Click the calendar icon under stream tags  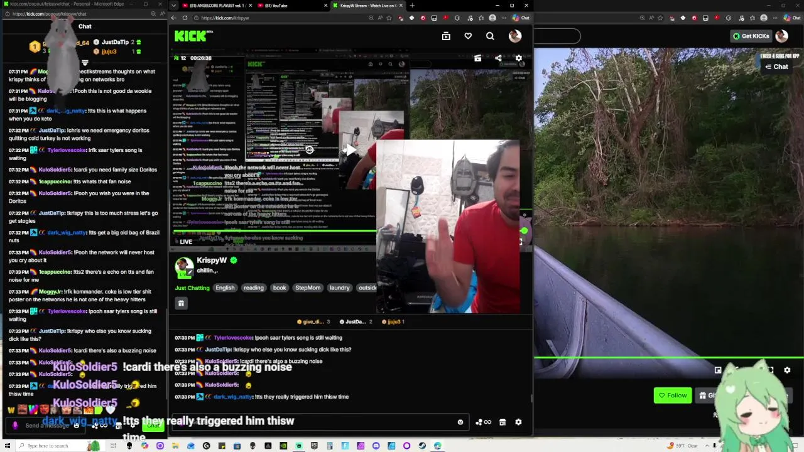click(x=181, y=303)
